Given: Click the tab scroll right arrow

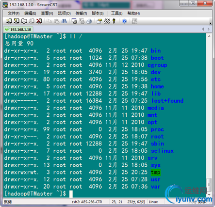Looking at the screenshot, I should point(209,29).
